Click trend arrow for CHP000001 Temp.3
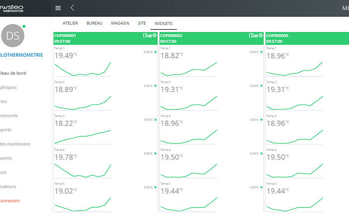349x217 pixels. [156, 120]
